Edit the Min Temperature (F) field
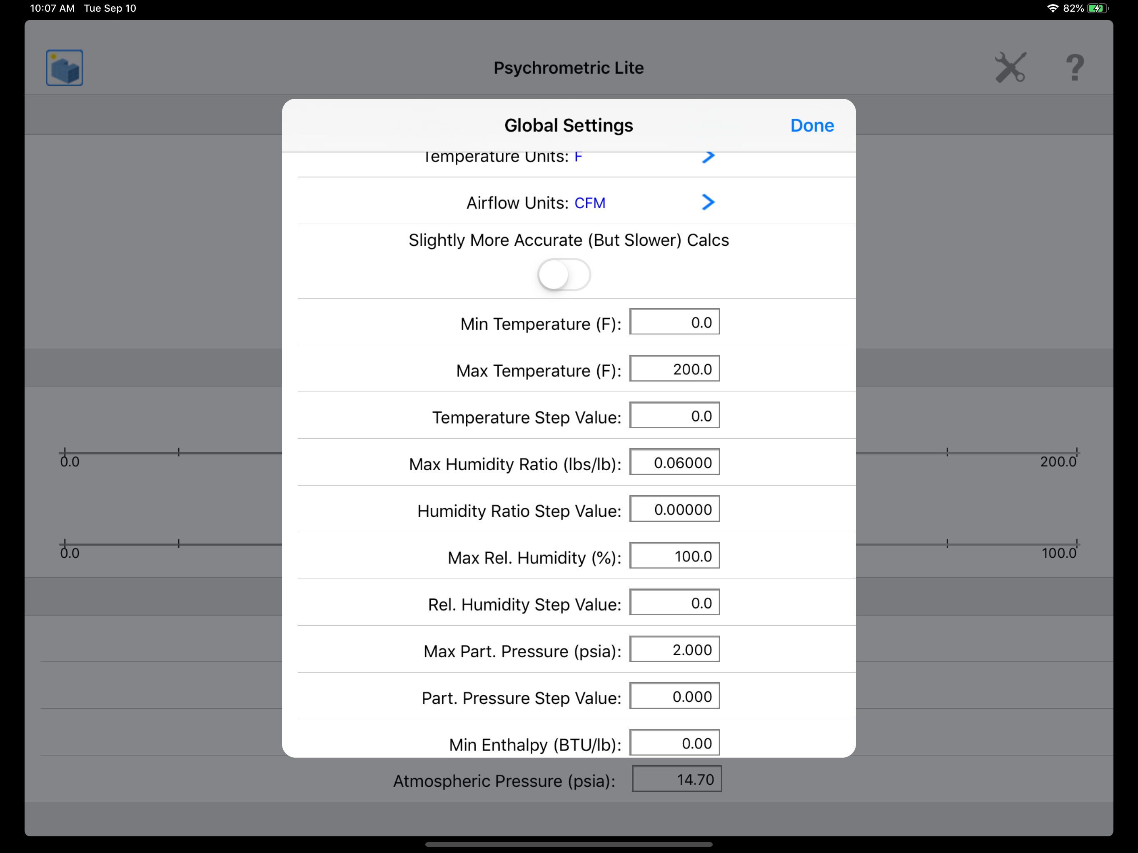The height and width of the screenshot is (853, 1138). tap(674, 322)
